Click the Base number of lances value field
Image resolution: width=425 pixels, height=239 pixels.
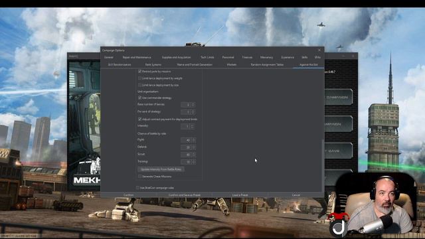point(186,105)
